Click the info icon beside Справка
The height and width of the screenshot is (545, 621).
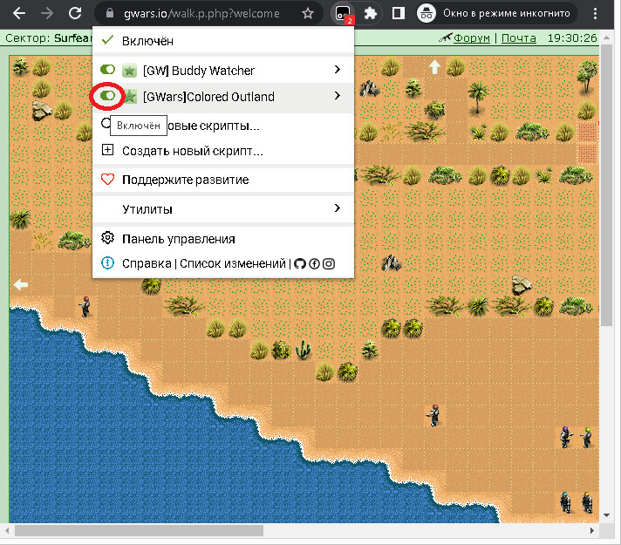107,263
